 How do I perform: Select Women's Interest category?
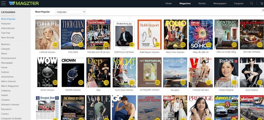(x=10, y=104)
